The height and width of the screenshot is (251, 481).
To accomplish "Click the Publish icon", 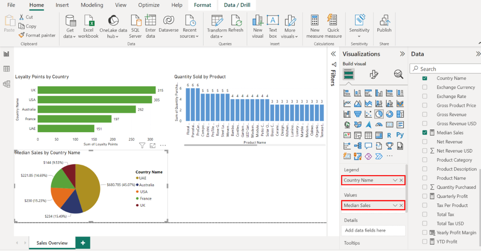I will 384,21.
